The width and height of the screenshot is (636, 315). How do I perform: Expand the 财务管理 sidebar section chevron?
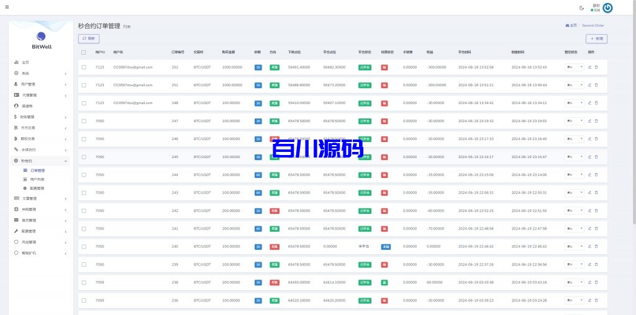coord(66,117)
